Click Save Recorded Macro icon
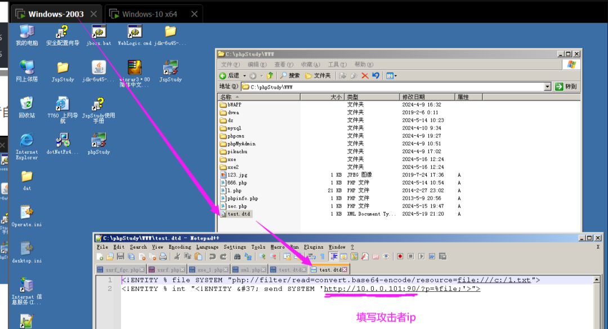 click(x=442, y=257)
